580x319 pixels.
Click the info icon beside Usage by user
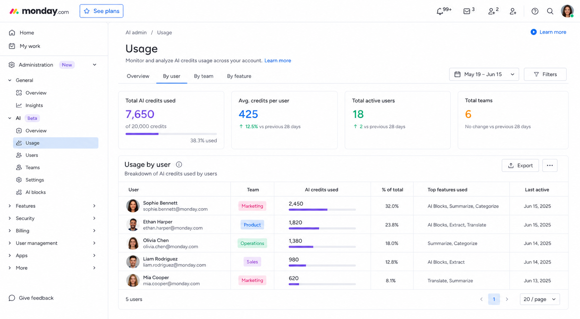pyautogui.click(x=179, y=165)
